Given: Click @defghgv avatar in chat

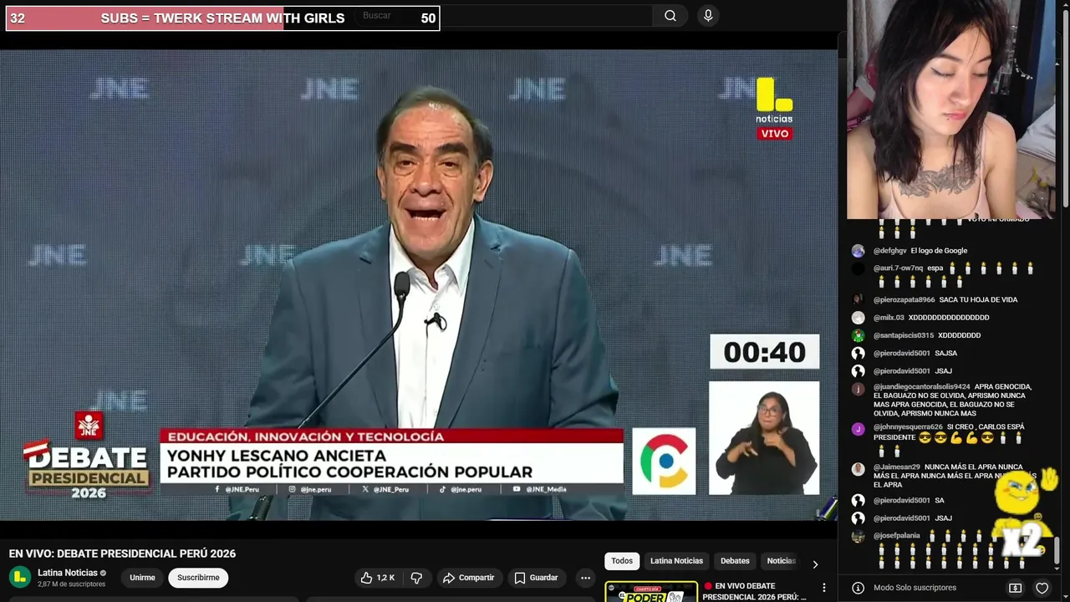Looking at the screenshot, I should 858,251.
